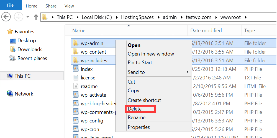The height and width of the screenshot is (138, 277).
Task: Click the wp-comments-post file icon
Action: tap(76, 112)
